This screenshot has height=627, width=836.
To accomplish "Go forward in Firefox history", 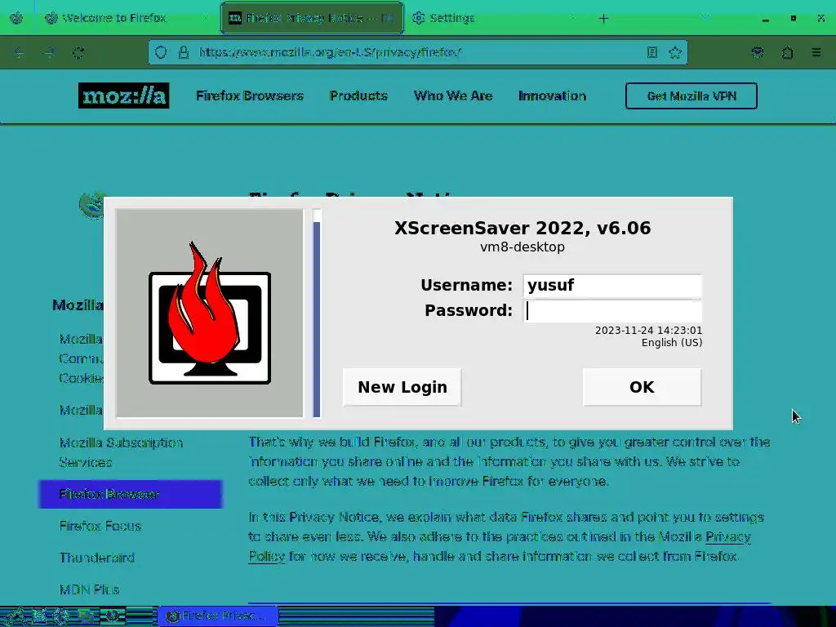I will point(49,53).
